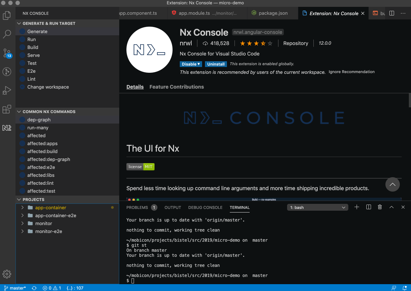411x291 pixels.
Task: Switch to the package.json tab
Action: click(273, 13)
